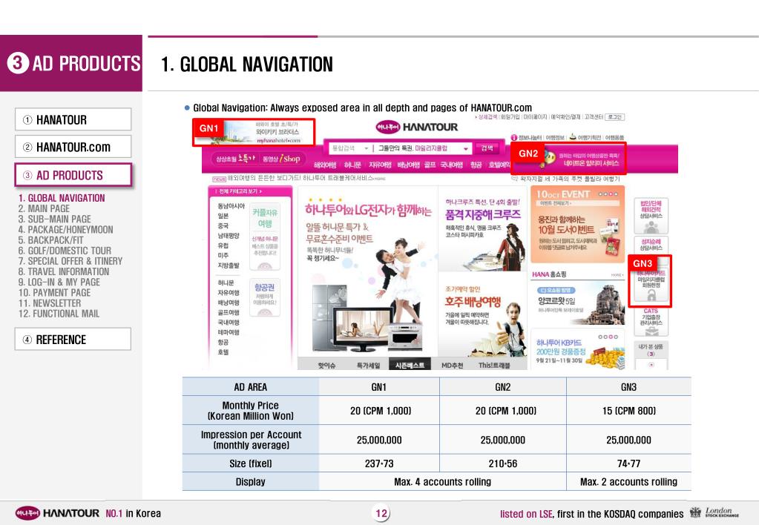Open 자유여행 in the pink navigation bar

[380, 165]
